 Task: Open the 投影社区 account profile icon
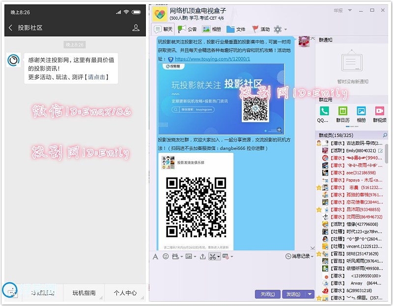[136, 28]
